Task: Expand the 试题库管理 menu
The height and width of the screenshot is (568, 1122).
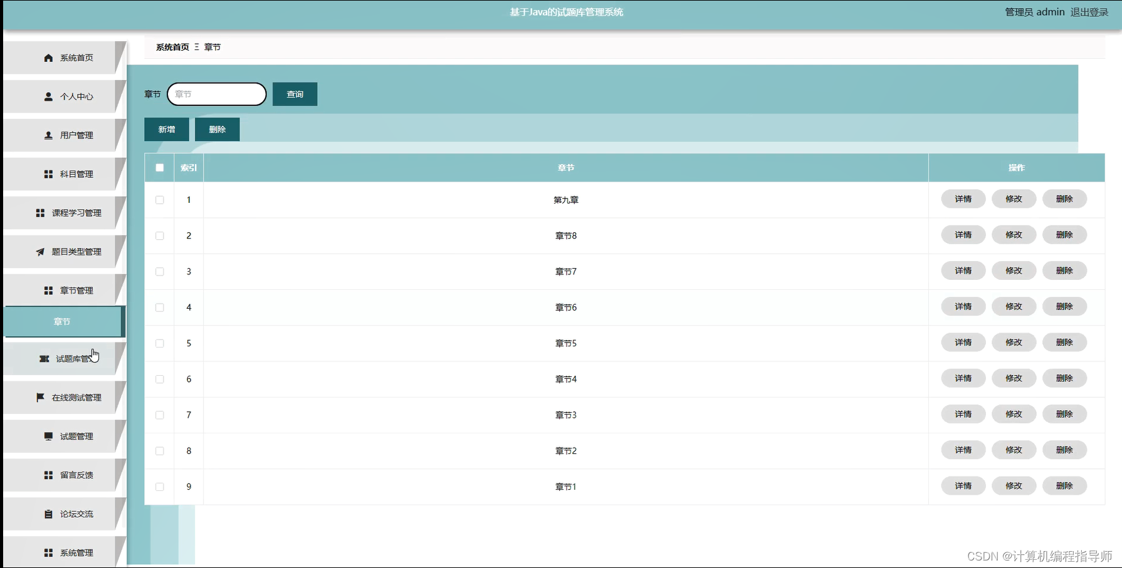Action: (x=65, y=359)
